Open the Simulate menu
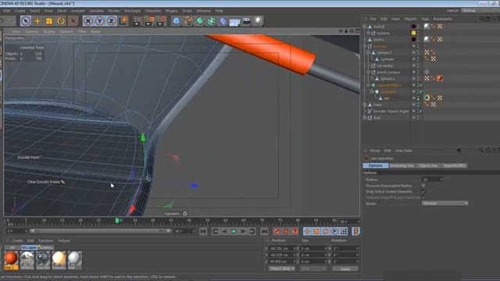 pyautogui.click(x=96, y=11)
